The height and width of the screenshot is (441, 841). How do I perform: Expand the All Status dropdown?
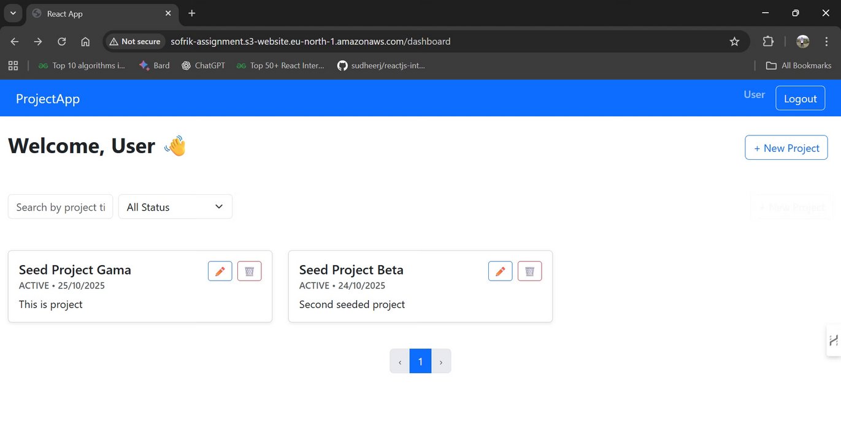pyautogui.click(x=175, y=207)
